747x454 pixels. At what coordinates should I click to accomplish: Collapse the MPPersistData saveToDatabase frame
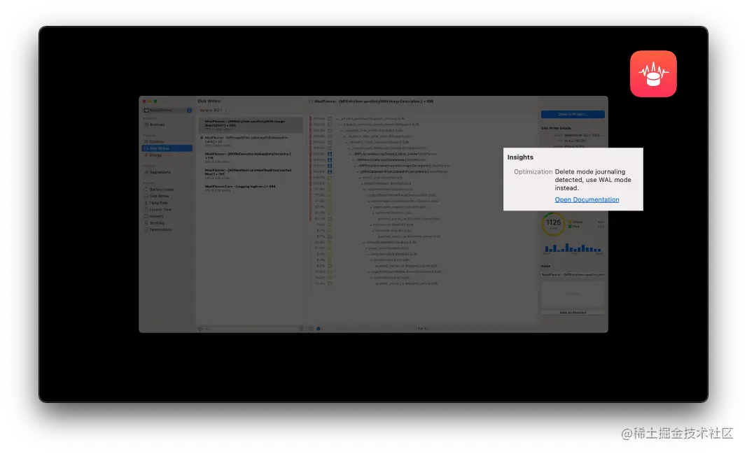click(x=354, y=160)
